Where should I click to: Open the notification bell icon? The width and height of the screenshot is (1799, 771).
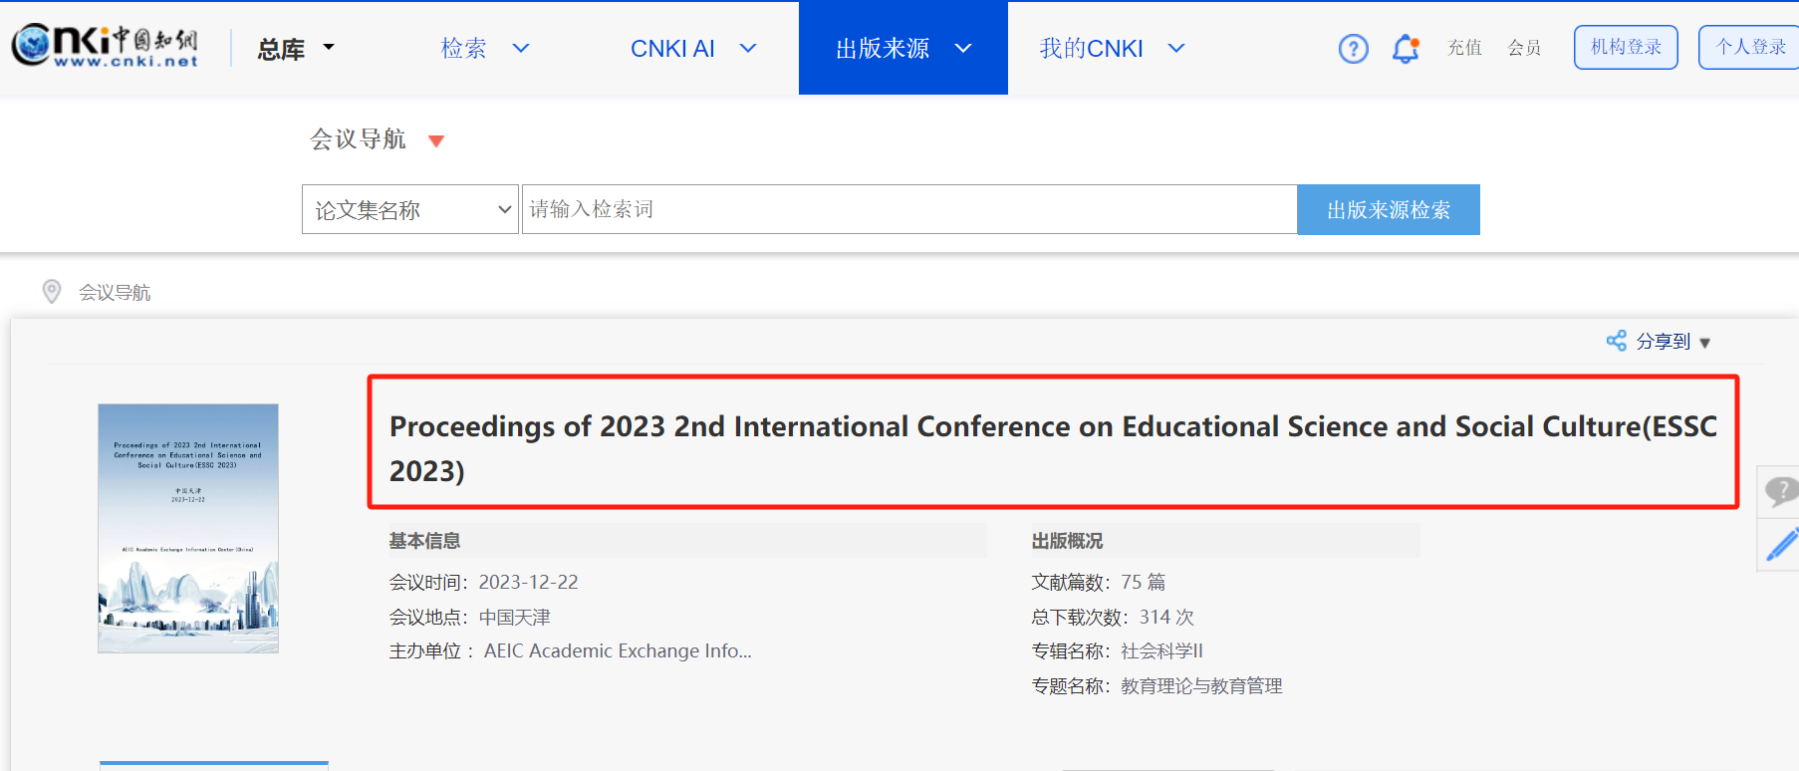1406,48
